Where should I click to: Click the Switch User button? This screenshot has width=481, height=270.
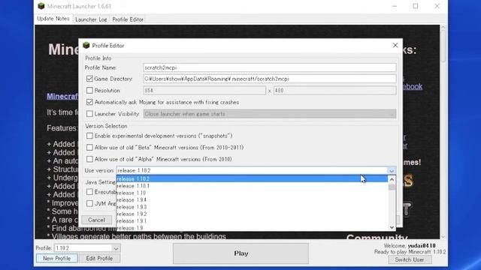click(x=410, y=259)
